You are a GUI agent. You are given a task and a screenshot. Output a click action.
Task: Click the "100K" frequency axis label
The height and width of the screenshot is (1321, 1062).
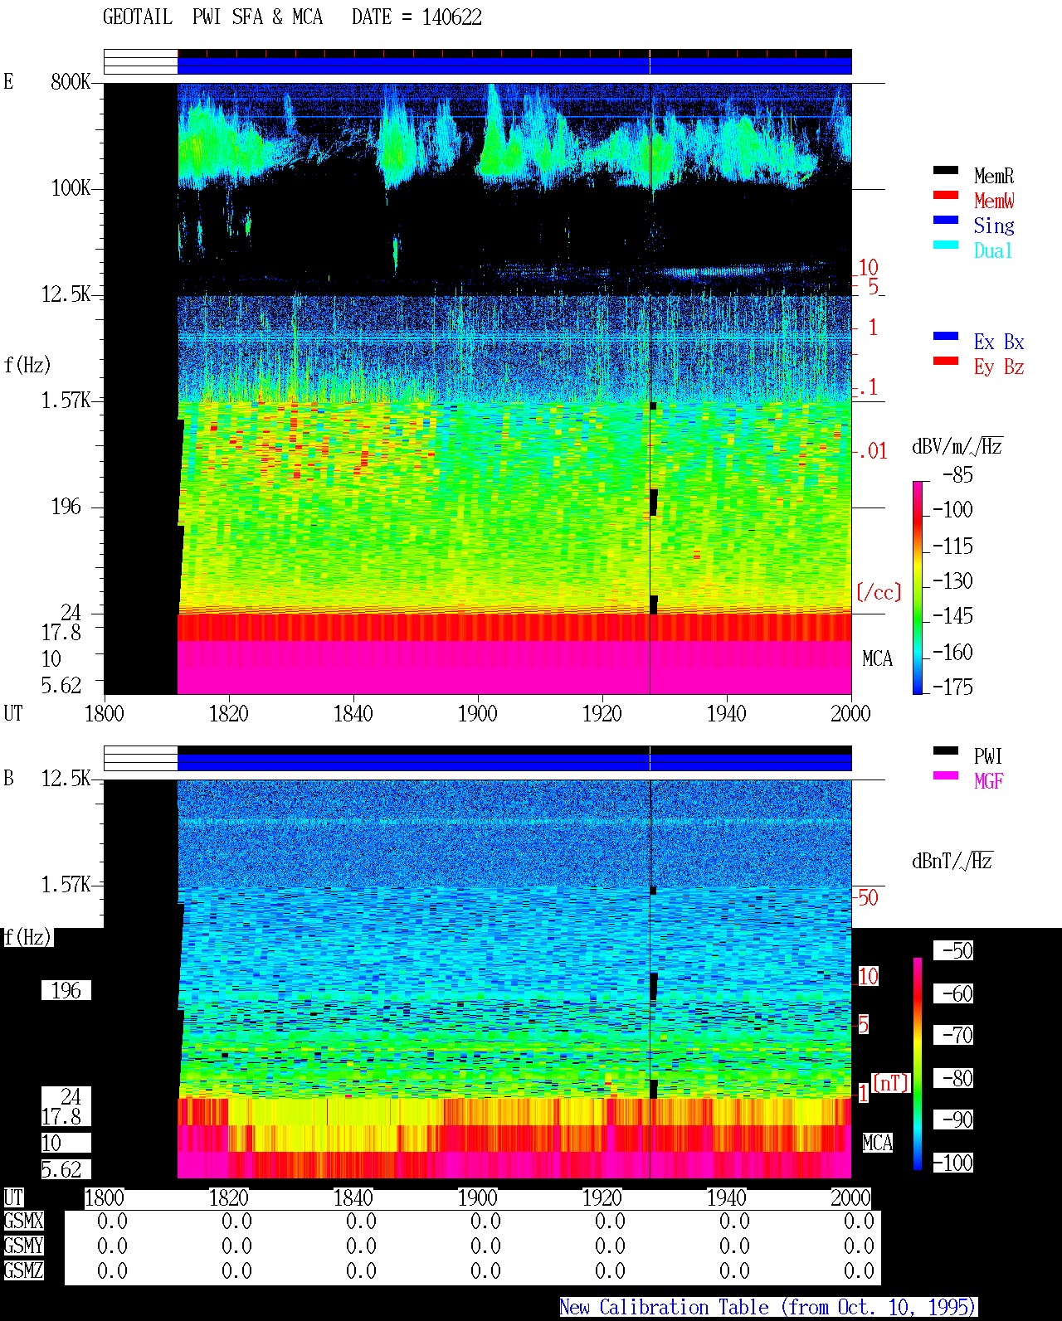point(71,188)
